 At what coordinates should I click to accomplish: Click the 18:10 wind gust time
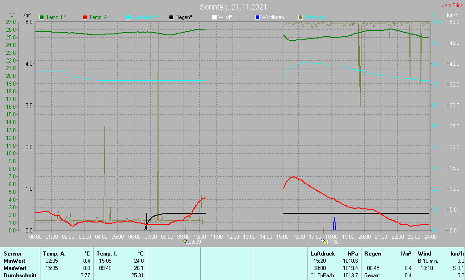click(x=427, y=268)
